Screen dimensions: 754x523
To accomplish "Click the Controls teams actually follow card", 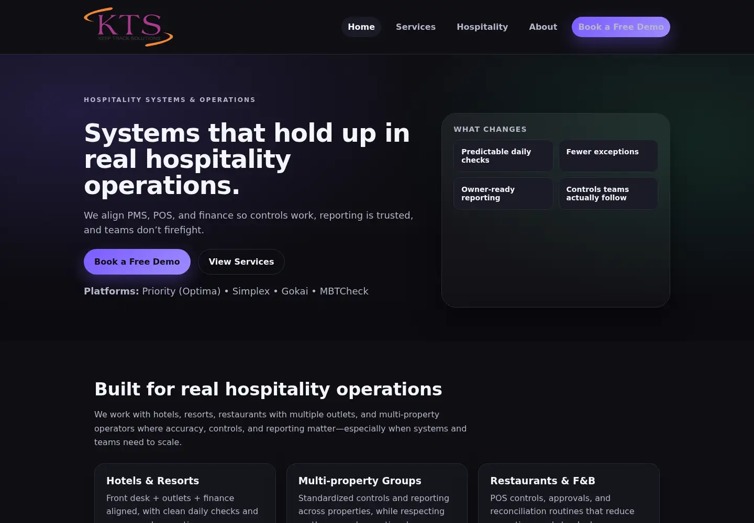I will tap(608, 194).
